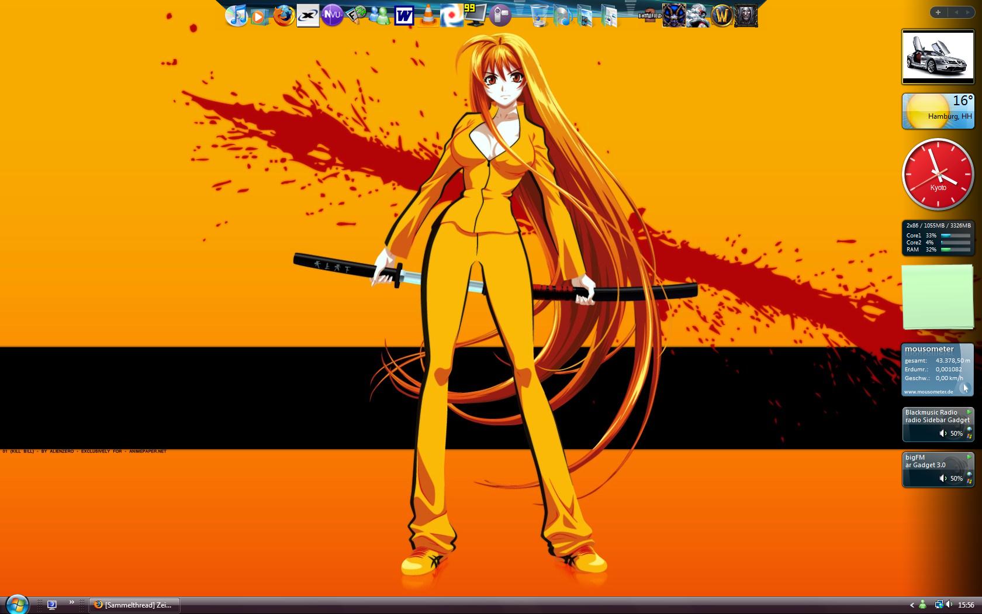The width and height of the screenshot is (982, 614).
Task: Launch Battlefield 2 from the dock
Action: pyautogui.click(x=649, y=15)
